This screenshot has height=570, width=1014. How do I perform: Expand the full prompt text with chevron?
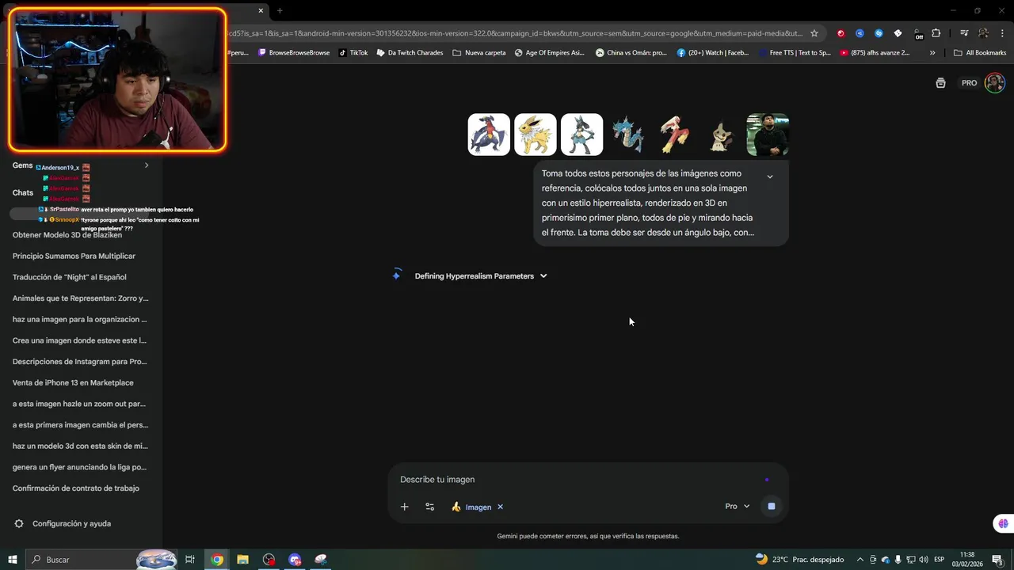point(770,177)
